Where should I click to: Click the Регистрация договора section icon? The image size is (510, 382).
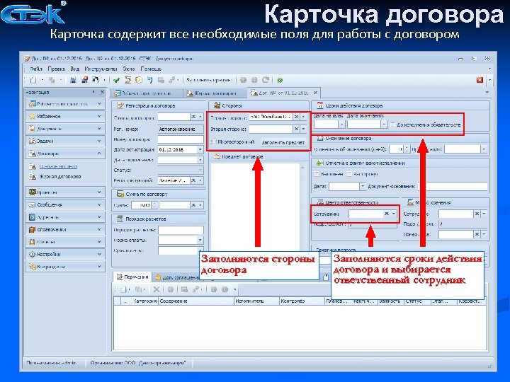click(120, 105)
